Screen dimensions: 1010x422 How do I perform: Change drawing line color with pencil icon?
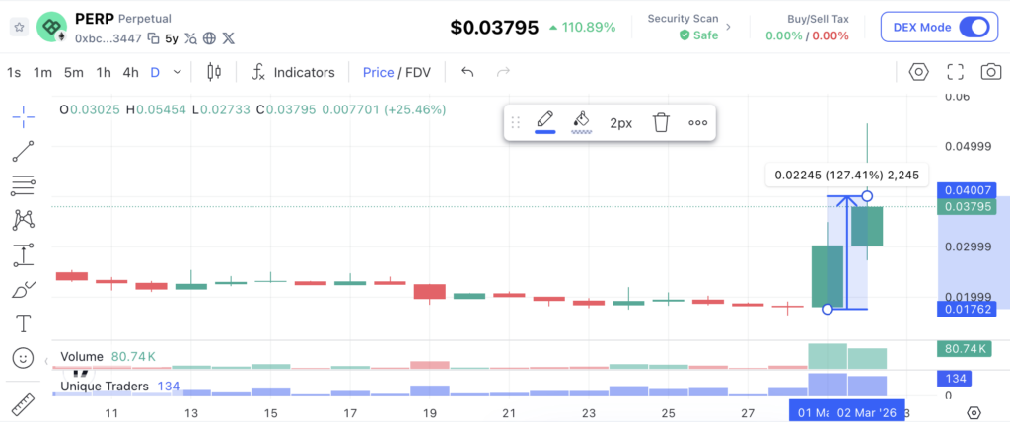[x=544, y=121]
